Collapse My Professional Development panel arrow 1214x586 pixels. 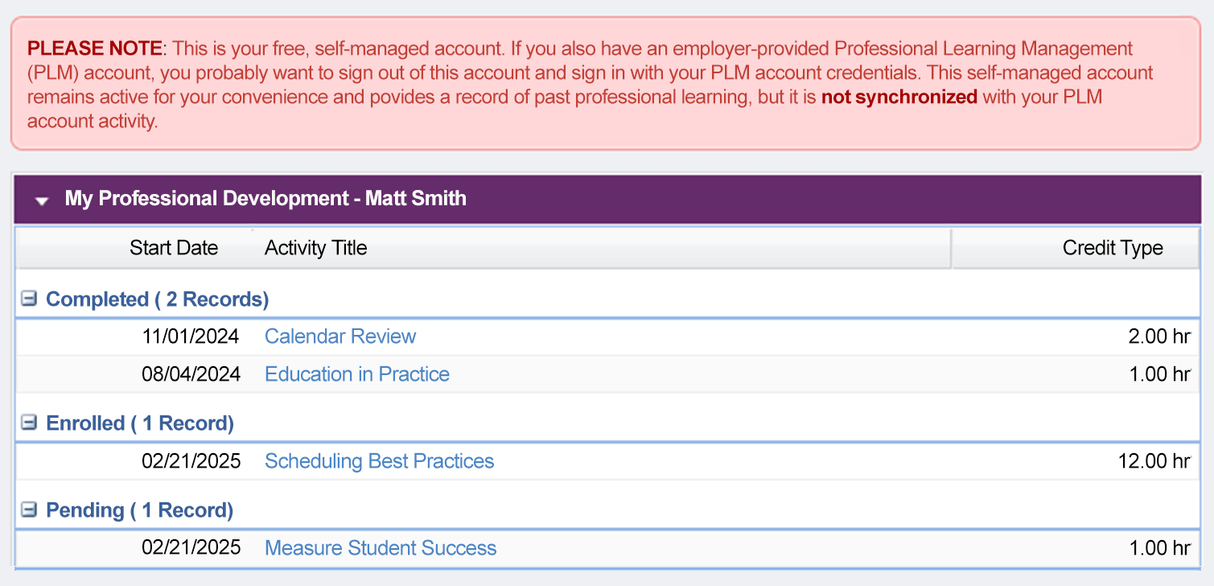tap(42, 200)
